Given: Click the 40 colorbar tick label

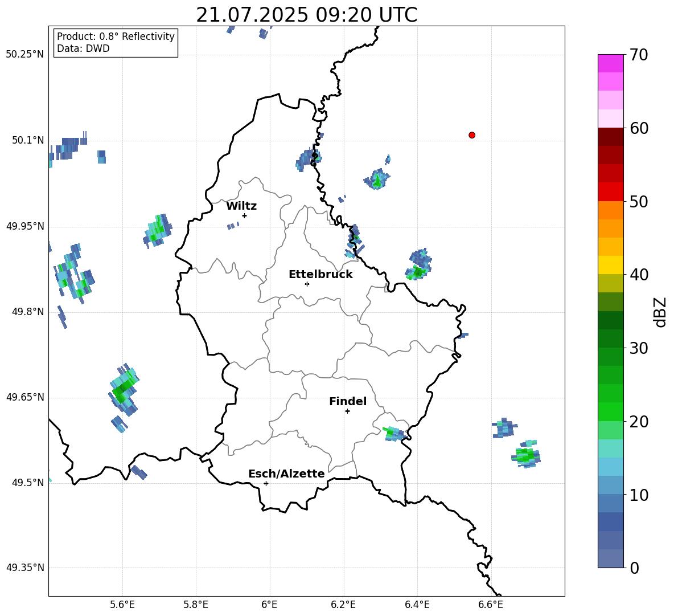Looking at the screenshot, I should point(639,275).
